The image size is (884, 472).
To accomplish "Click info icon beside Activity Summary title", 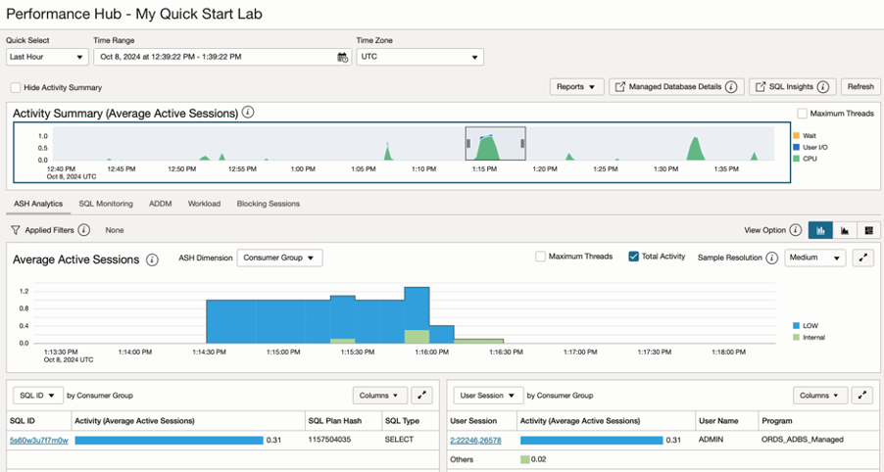I will (248, 113).
